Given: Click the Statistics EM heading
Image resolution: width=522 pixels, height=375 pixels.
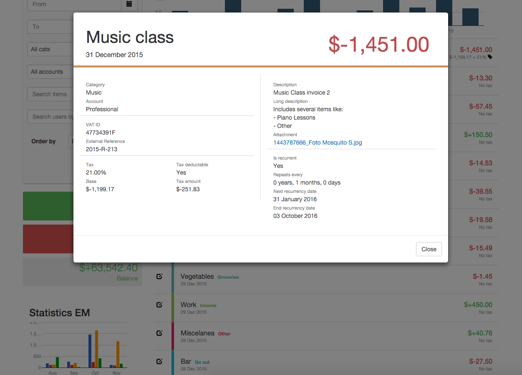Looking at the screenshot, I should [x=60, y=313].
